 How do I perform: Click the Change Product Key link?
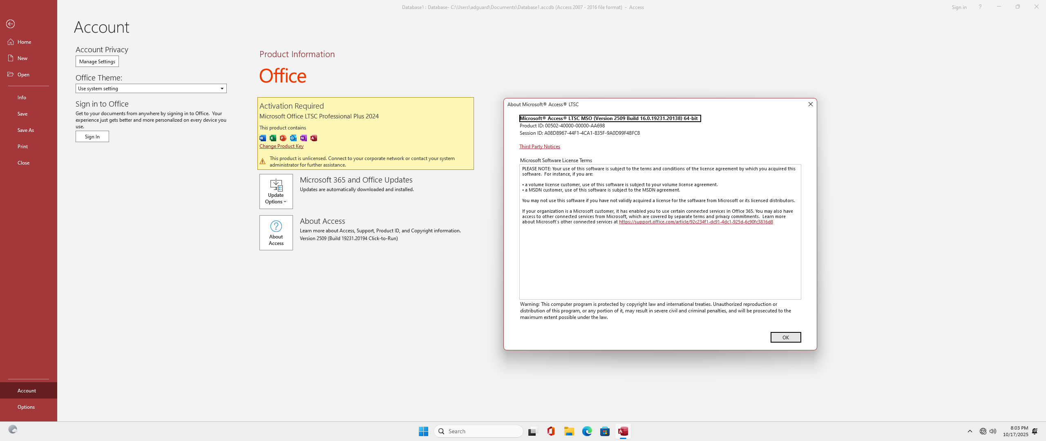pyautogui.click(x=281, y=146)
